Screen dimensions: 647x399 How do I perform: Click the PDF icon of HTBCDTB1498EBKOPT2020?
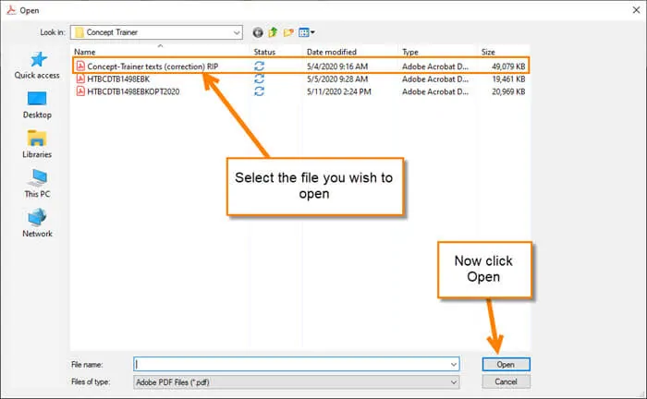click(81, 91)
